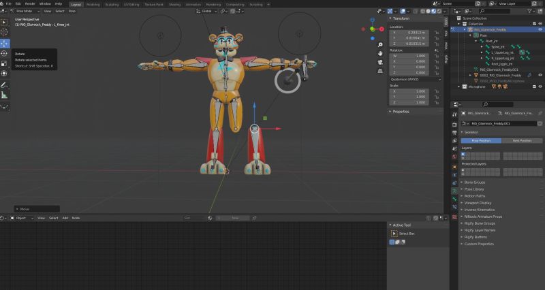Viewport: 545px width, 290px height.
Task: Toggle the camera view icon in viewport
Action: point(380,62)
